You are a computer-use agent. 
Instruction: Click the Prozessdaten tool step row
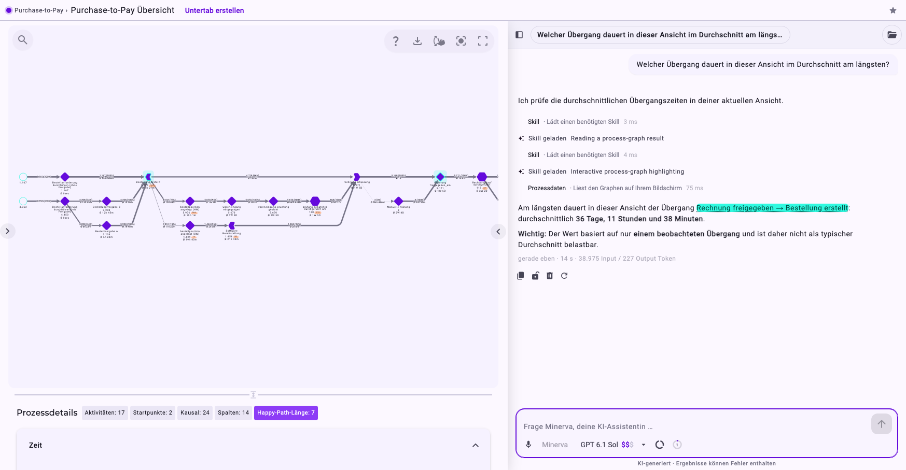(615, 188)
